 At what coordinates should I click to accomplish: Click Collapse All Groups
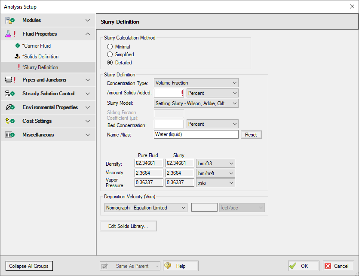click(x=29, y=266)
